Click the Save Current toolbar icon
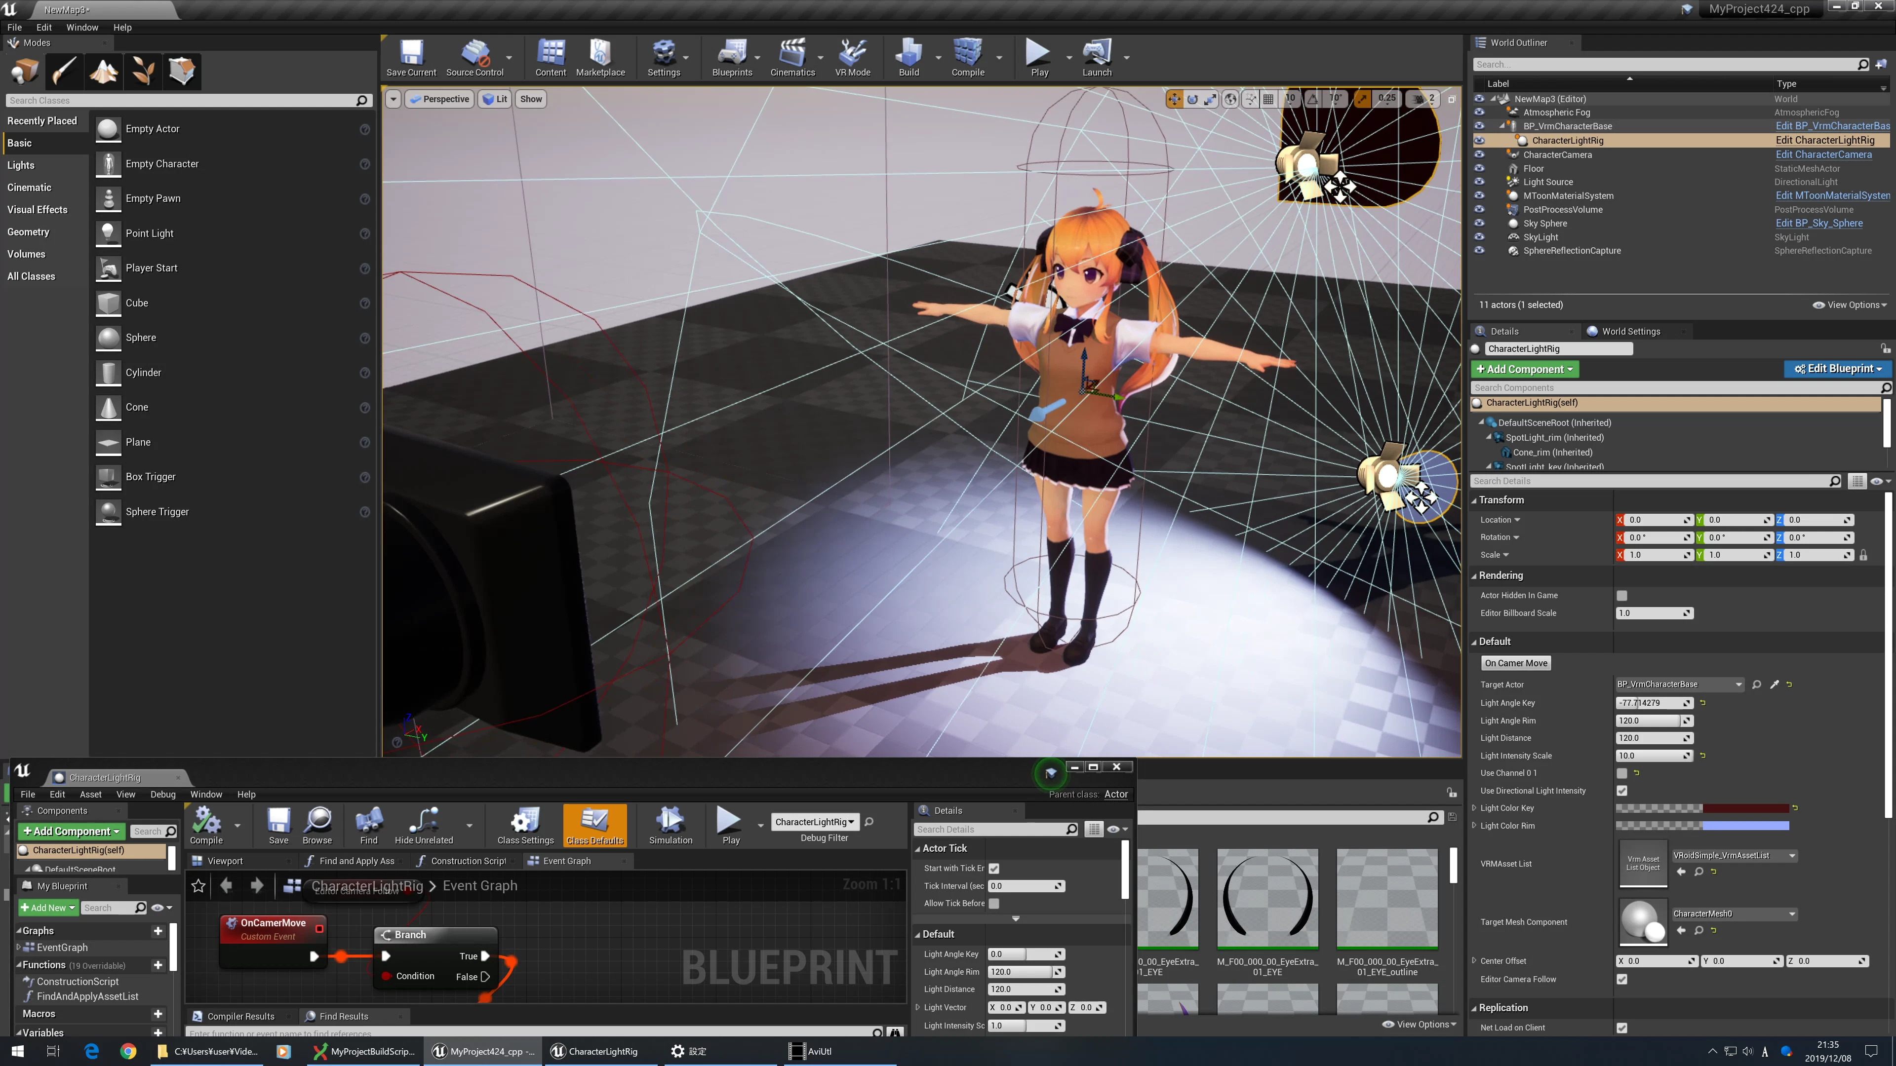Screen dimensions: 1896x1066 point(411,57)
